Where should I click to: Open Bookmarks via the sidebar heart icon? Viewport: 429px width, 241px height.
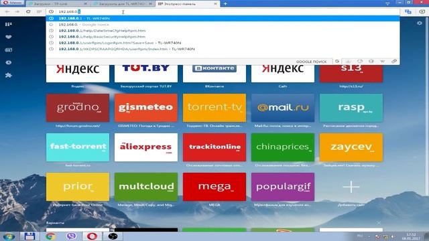point(9,37)
